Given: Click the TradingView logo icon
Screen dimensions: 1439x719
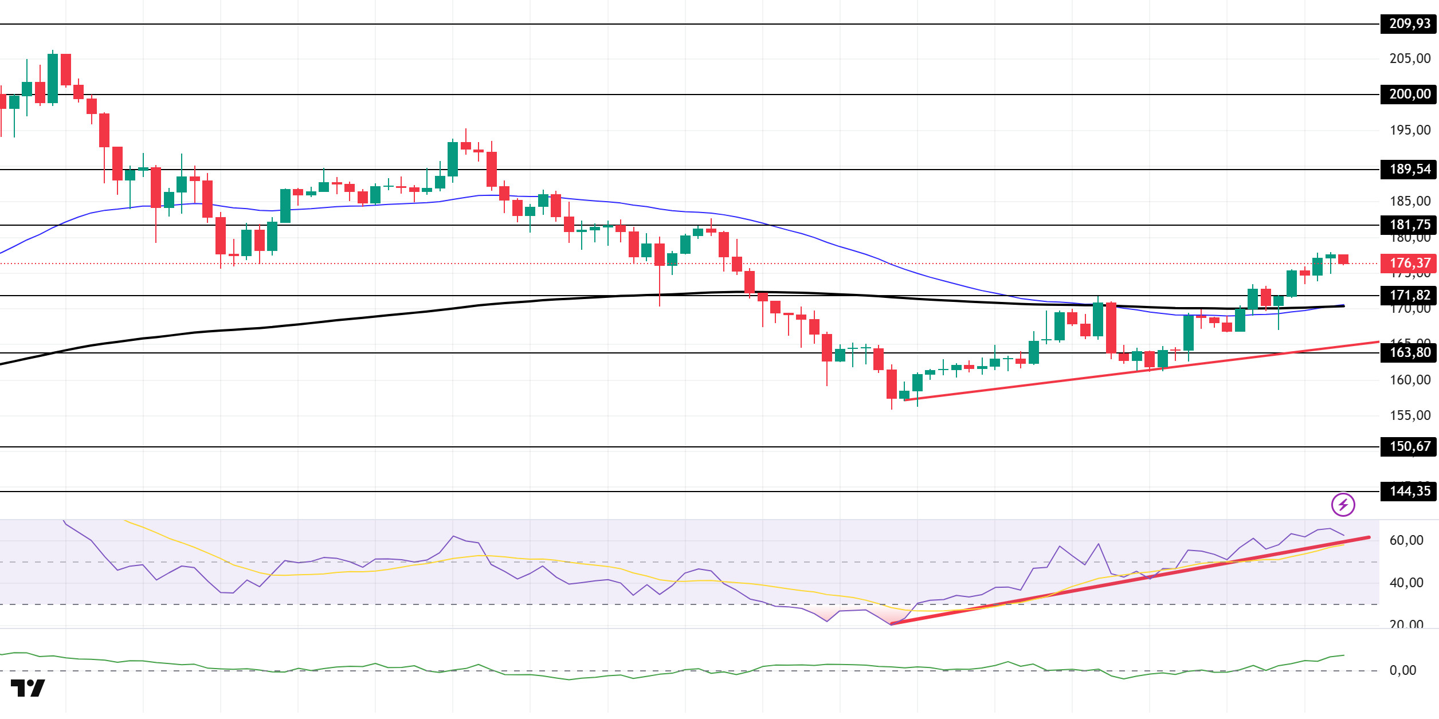Looking at the screenshot, I should click(28, 688).
